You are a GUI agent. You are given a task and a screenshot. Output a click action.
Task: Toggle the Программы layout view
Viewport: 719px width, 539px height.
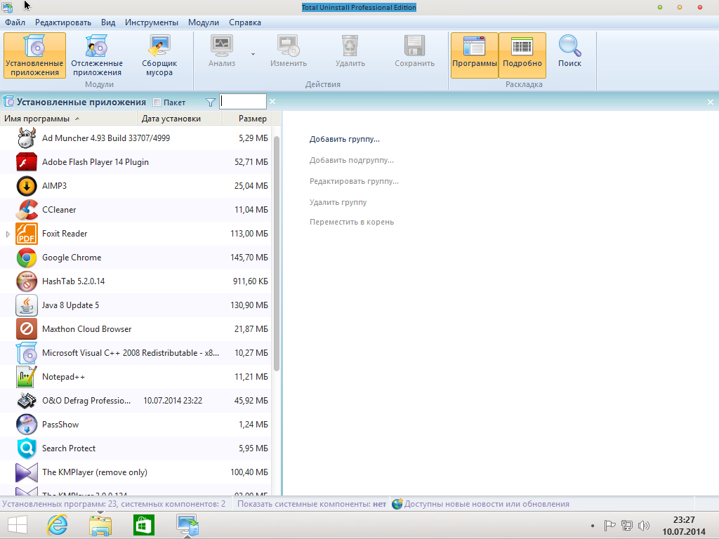tap(475, 55)
